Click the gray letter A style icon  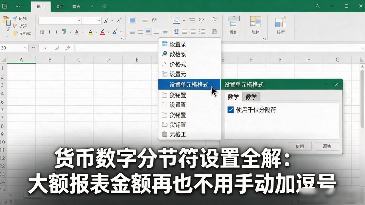tap(77, 32)
